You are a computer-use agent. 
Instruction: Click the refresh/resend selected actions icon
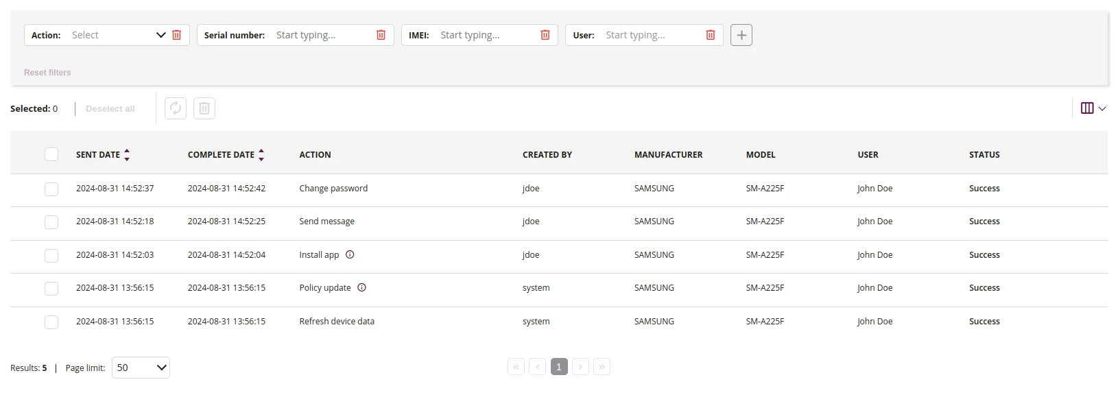176,108
